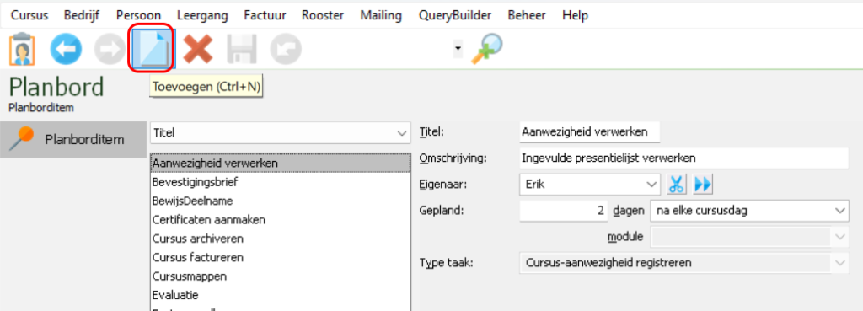Select the Planborditem sidebar entry
863x311 pixels.
(x=73, y=140)
